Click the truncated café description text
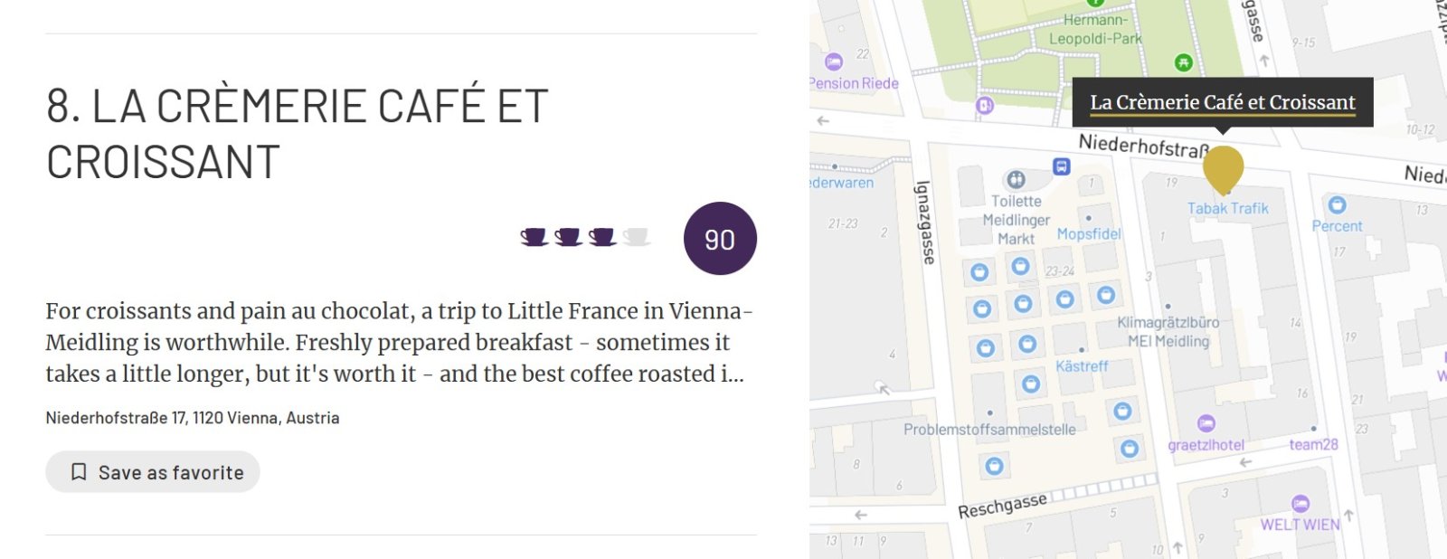The image size is (1447, 559). click(x=399, y=342)
